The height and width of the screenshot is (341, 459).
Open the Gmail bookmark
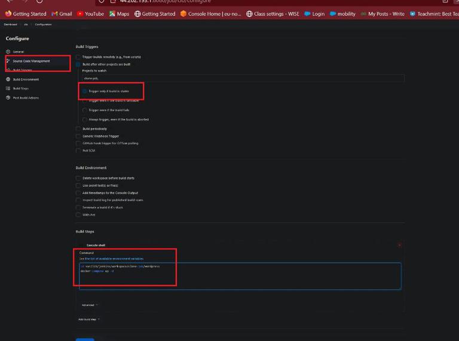(62, 14)
